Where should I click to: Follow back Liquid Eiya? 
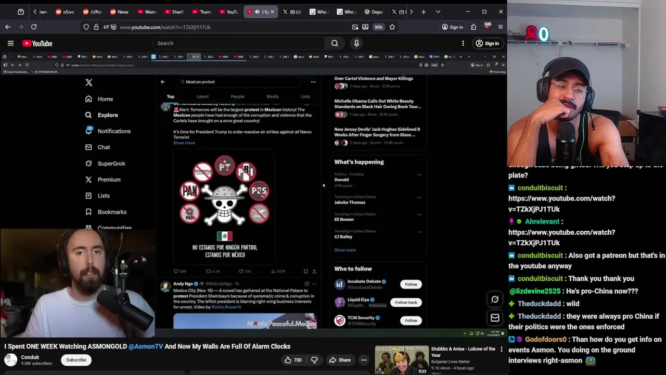(406, 303)
